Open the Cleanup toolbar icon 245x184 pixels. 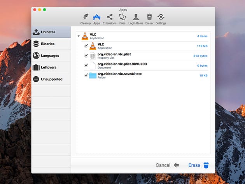click(x=85, y=18)
